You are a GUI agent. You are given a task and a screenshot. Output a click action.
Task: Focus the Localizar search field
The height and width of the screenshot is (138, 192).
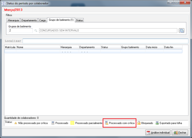pos(105,41)
